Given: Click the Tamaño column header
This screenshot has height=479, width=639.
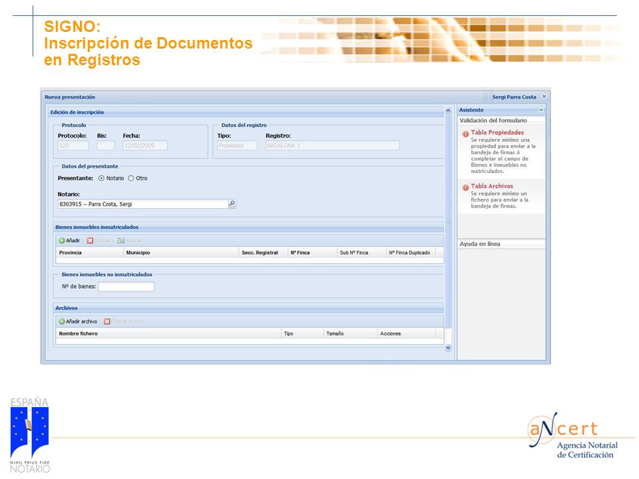Looking at the screenshot, I should point(351,333).
